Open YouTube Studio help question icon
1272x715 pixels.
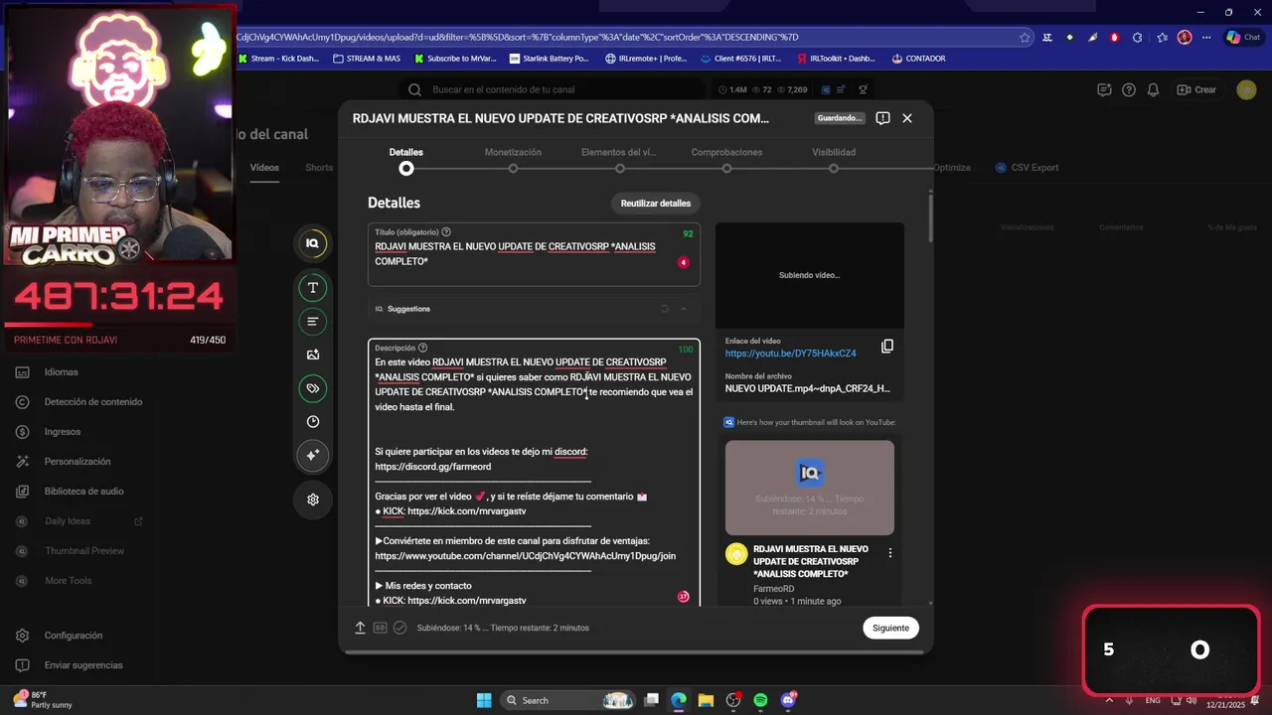point(1129,89)
